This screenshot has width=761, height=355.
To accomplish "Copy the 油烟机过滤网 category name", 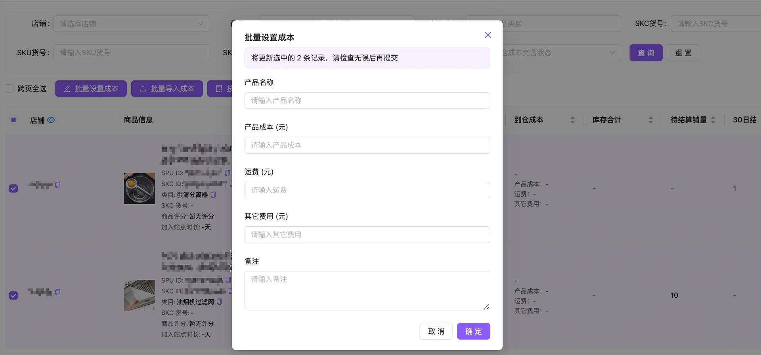I will coord(220,302).
